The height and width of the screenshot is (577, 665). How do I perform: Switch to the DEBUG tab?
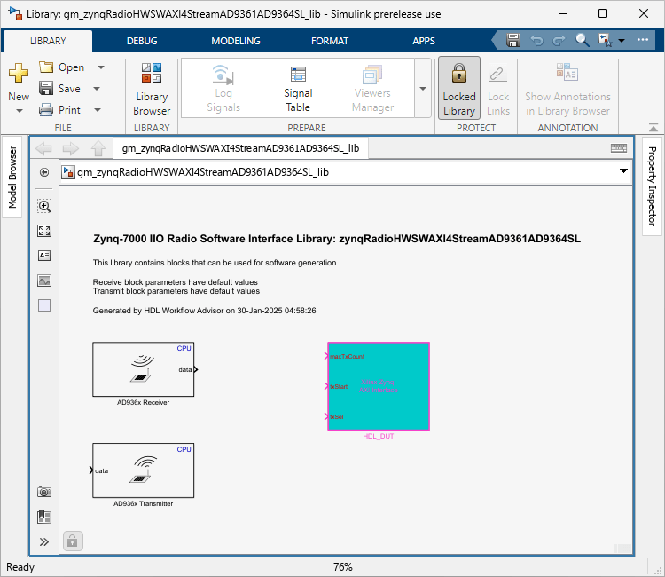coord(142,41)
